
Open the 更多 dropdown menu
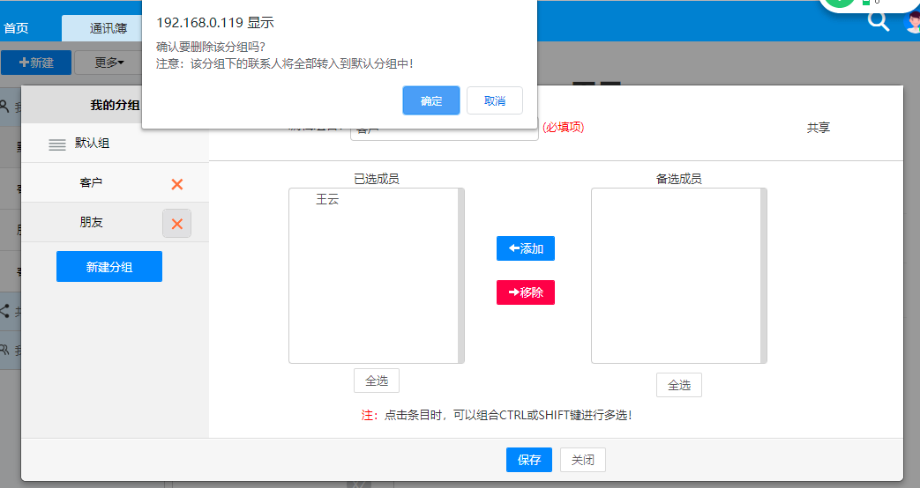tap(109, 63)
